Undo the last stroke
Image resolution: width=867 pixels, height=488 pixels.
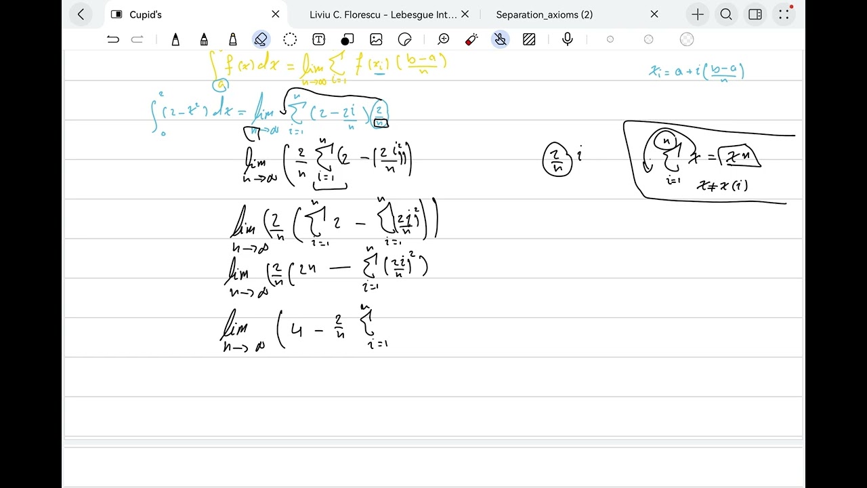(112, 39)
